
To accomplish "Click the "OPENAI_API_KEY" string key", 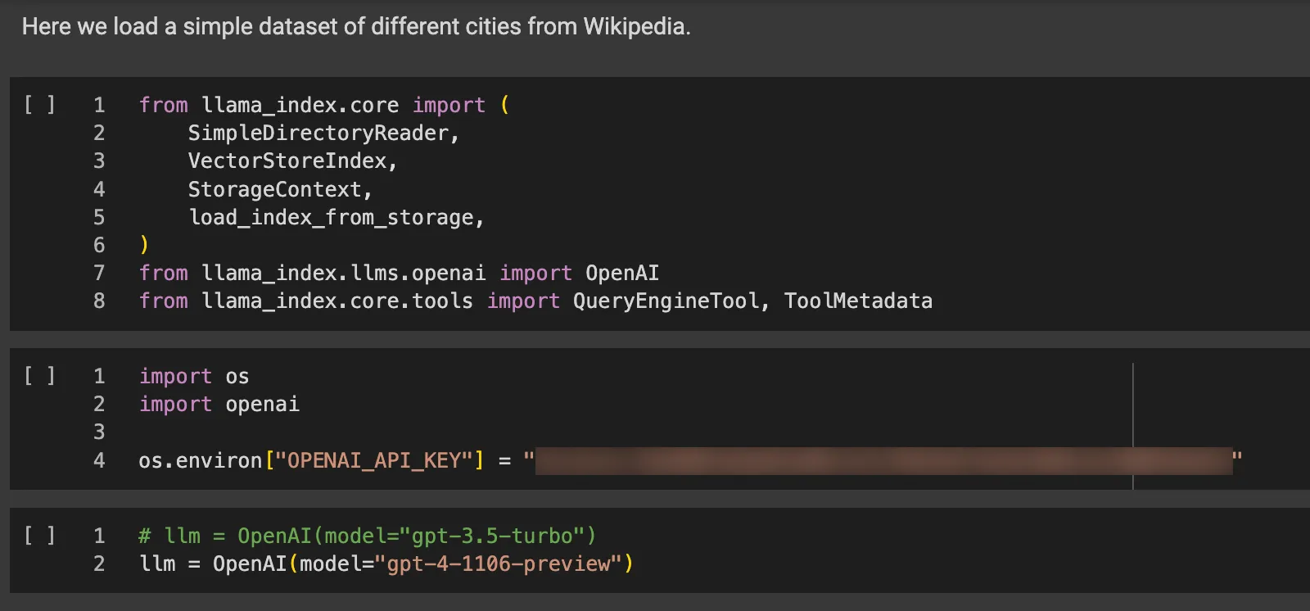I will click(374, 461).
